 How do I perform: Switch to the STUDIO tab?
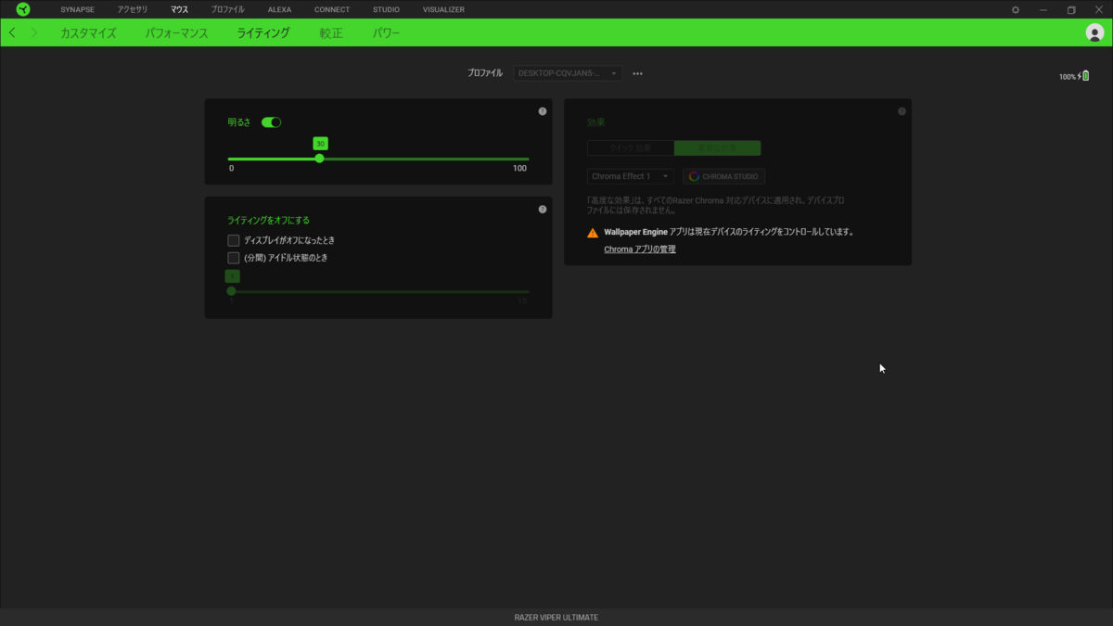386,9
